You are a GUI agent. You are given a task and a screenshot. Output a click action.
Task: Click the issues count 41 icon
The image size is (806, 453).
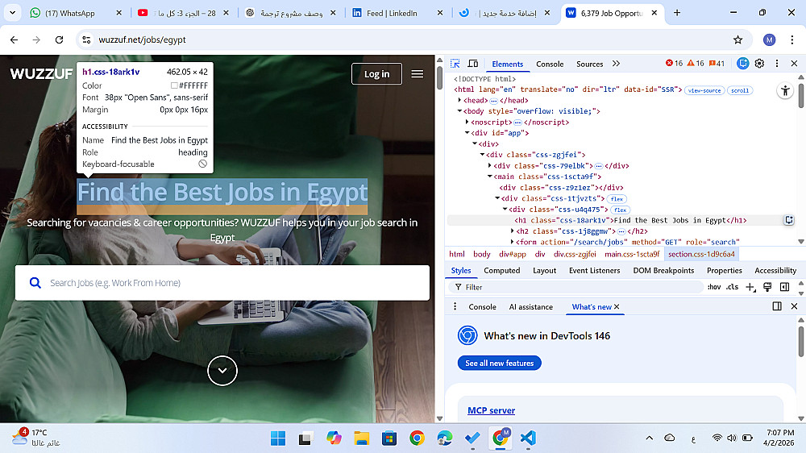coord(717,63)
